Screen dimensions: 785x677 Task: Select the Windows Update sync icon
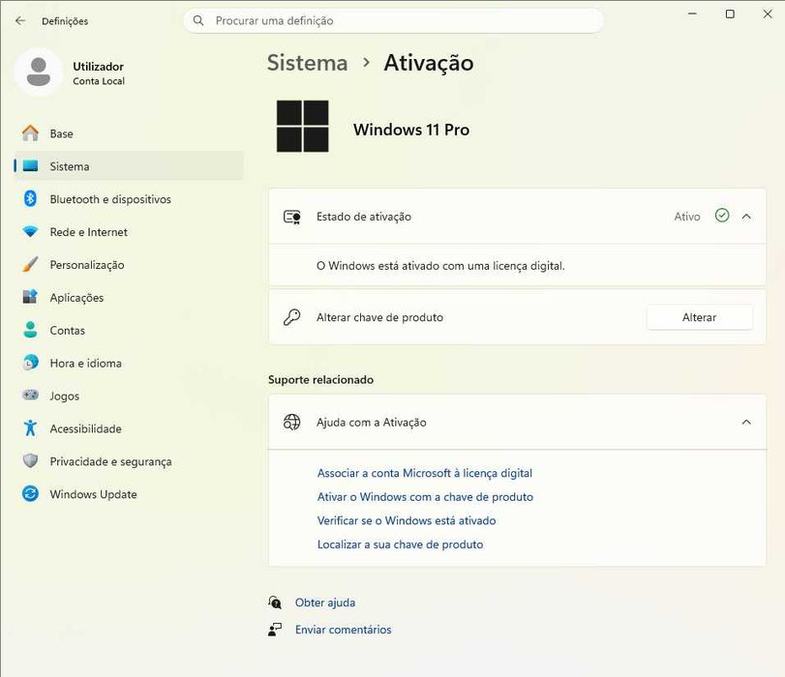[x=30, y=494]
